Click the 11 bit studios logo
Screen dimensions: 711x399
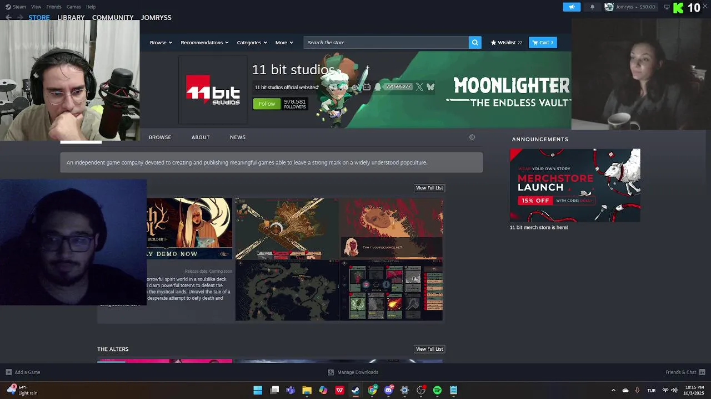[x=213, y=90]
